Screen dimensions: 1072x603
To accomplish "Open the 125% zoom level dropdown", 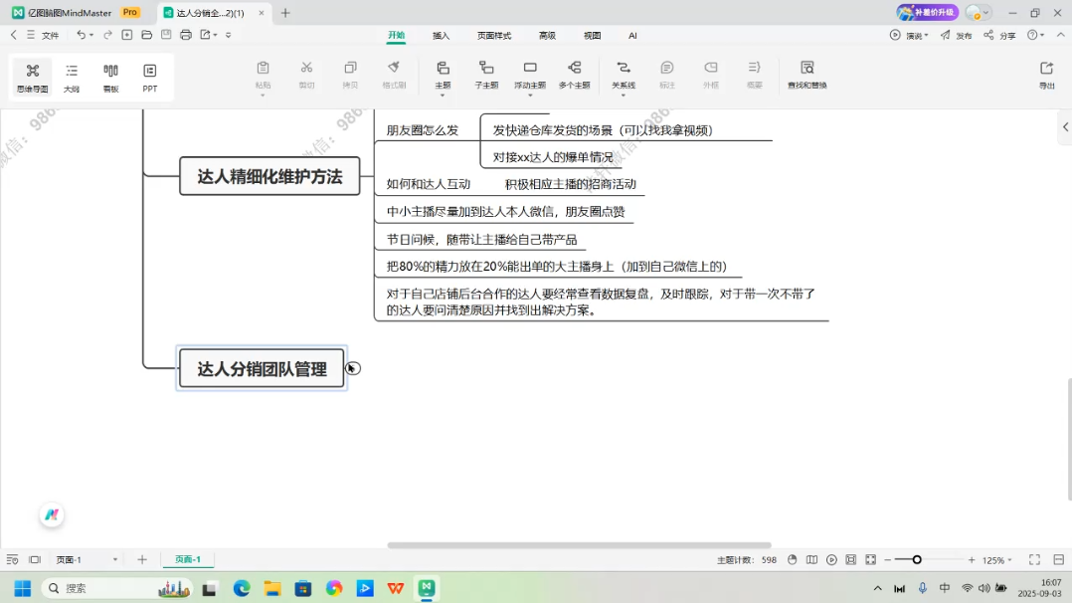I will coord(990,559).
